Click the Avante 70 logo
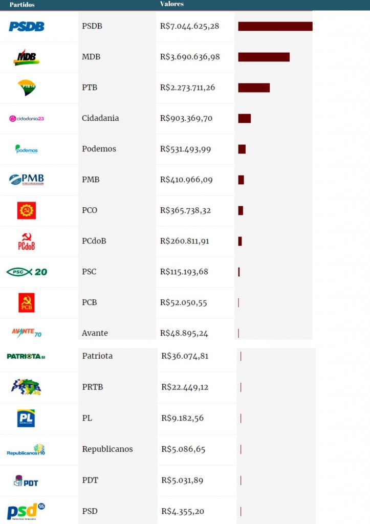The height and width of the screenshot is (524, 370). tap(27, 333)
